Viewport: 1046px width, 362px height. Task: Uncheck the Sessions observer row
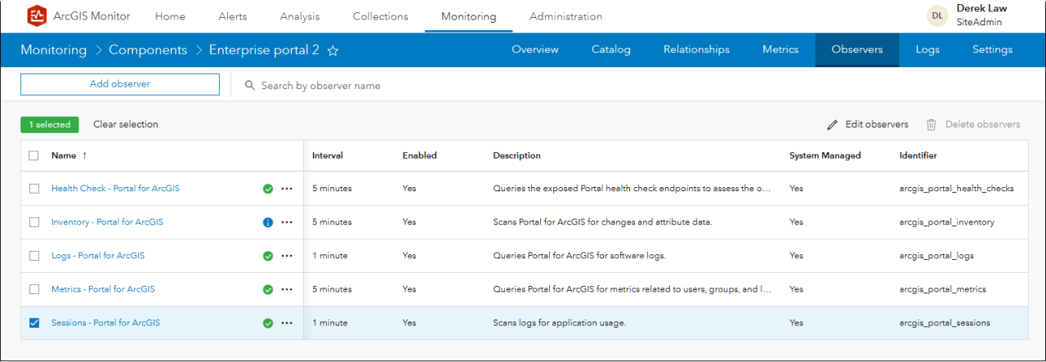[x=34, y=323]
